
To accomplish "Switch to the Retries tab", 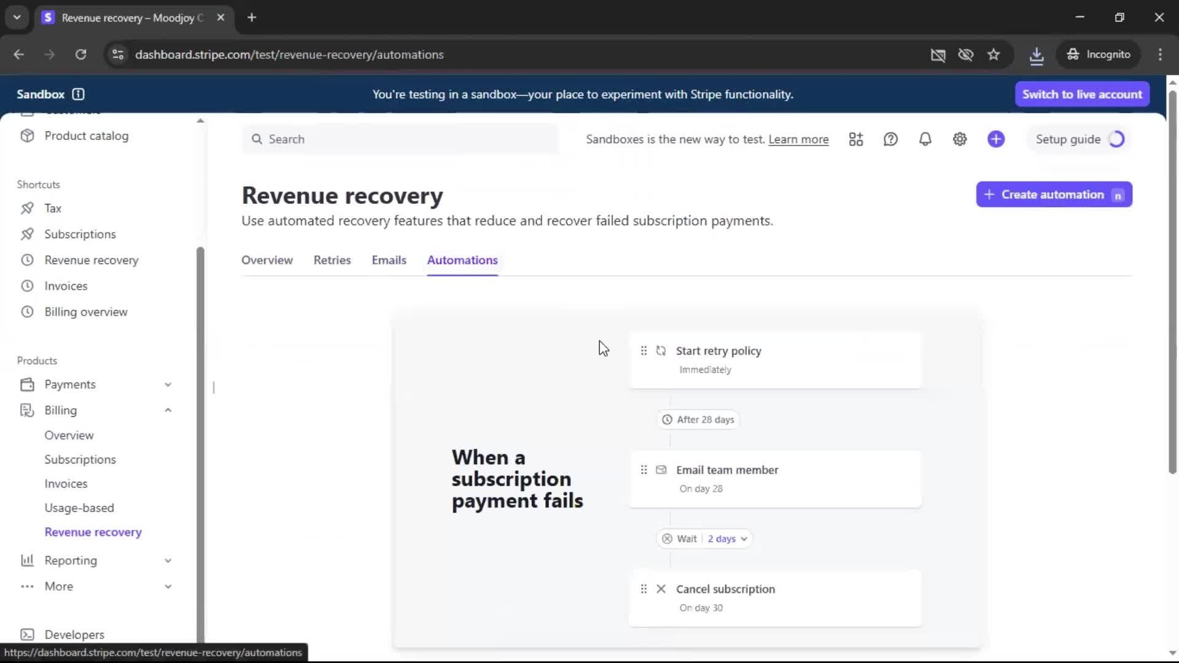I will [332, 260].
